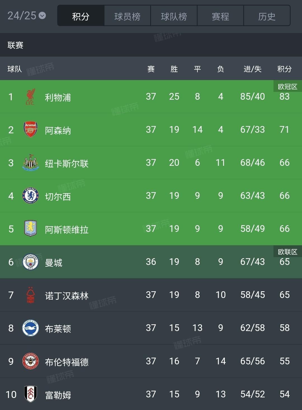Click the 积分 column header
Screen dimensions: 302x410
[x=284, y=69]
